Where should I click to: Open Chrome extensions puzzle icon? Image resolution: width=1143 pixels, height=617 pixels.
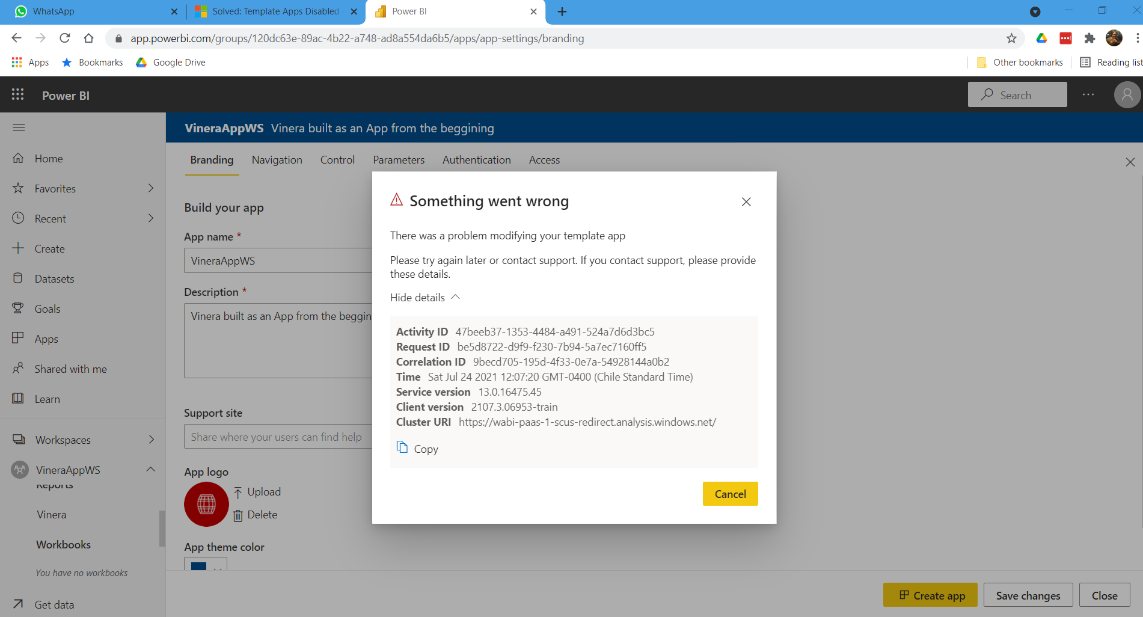pos(1089,38)
